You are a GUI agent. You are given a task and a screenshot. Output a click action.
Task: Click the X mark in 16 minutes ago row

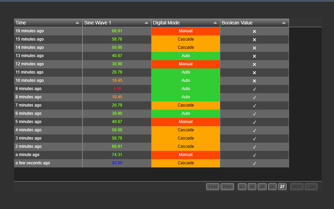click(254, 31)
